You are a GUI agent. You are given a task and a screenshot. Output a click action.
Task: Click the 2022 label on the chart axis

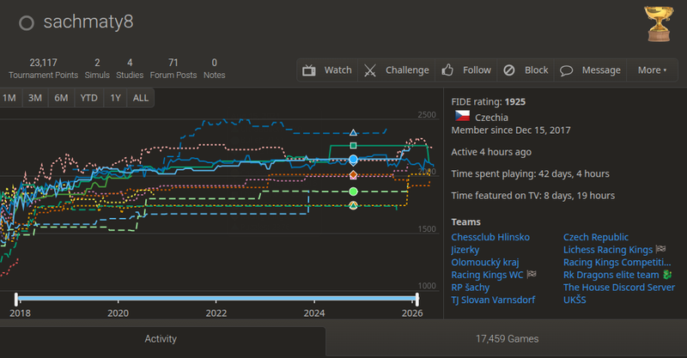[x=216, y=312]
